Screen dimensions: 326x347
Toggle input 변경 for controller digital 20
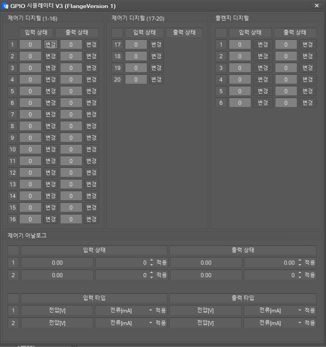(x=156, y=79)
